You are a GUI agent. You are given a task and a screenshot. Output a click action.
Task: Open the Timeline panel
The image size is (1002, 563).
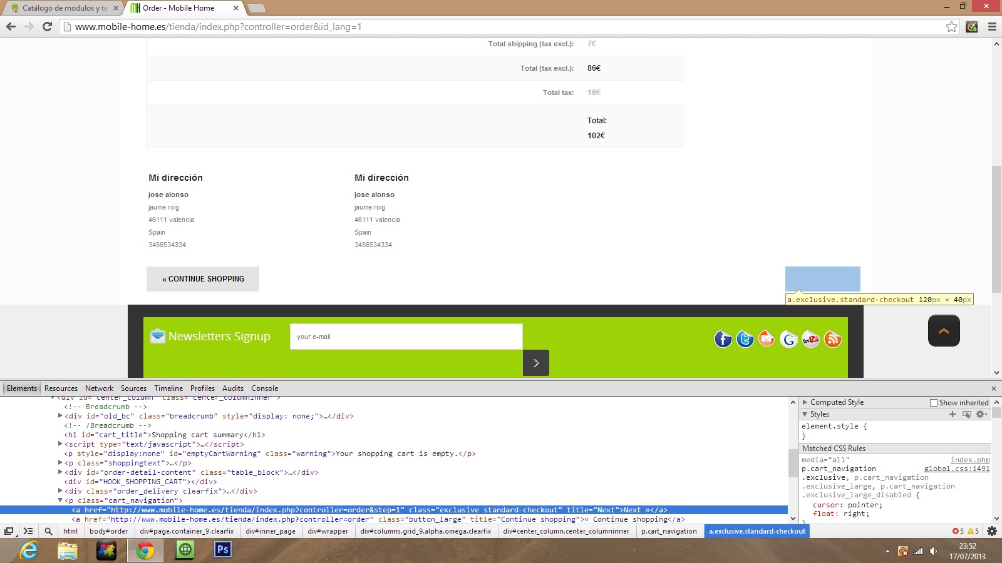(168, 388)
